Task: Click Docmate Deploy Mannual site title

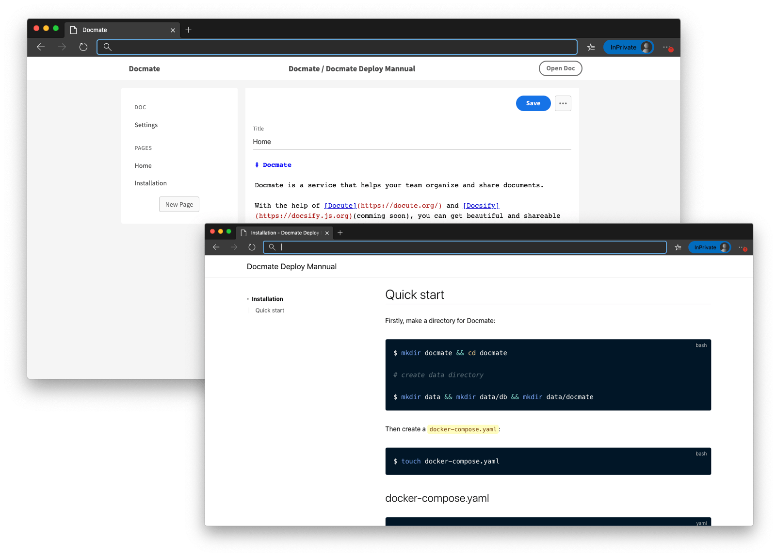Action: pos(291,267)
